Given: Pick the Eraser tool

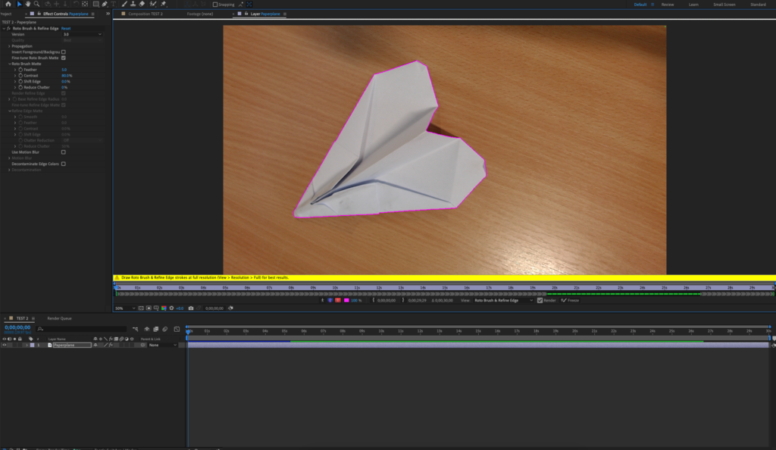Looking at the screenshot, I should 142,4.
